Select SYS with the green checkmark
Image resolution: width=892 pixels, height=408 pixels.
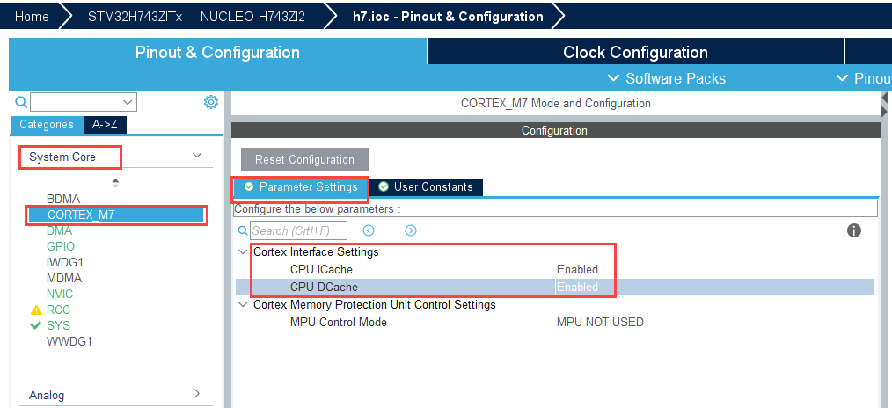coord(58,325)
